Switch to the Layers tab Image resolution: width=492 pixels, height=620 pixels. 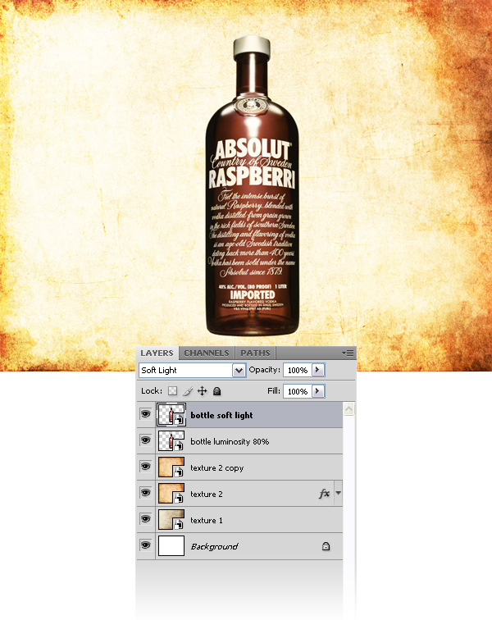click(157, 353)
